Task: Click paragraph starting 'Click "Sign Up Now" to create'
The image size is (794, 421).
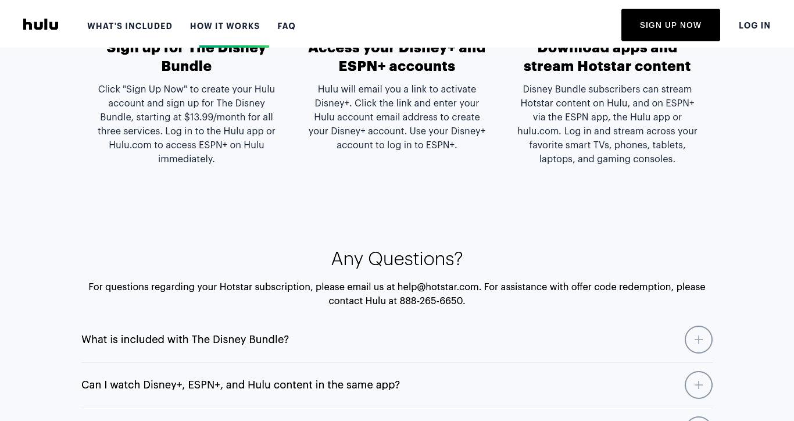Action: point(187,124)
